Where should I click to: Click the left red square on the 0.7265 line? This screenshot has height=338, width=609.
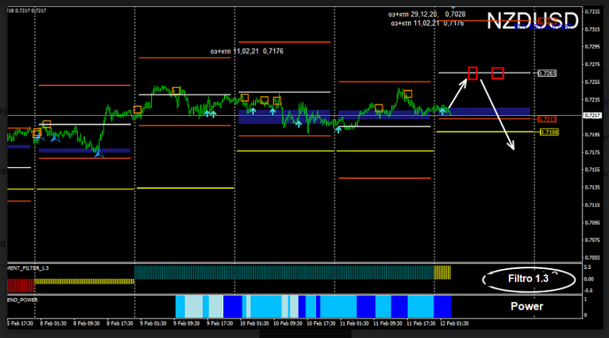coord(472,72)
